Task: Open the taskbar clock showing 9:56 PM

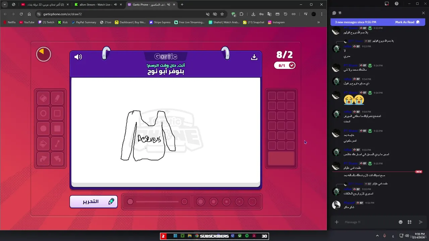Action: [x=420, y=236]
